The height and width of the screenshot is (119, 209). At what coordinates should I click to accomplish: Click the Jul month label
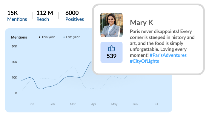click(x=156, y=104)
